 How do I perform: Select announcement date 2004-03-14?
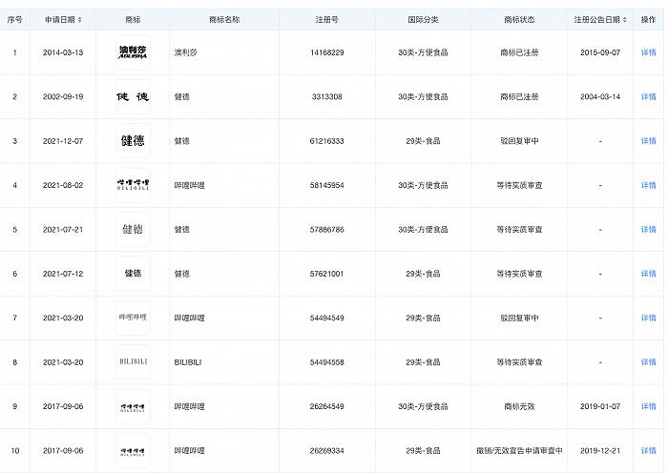click(x=600, y=96)
